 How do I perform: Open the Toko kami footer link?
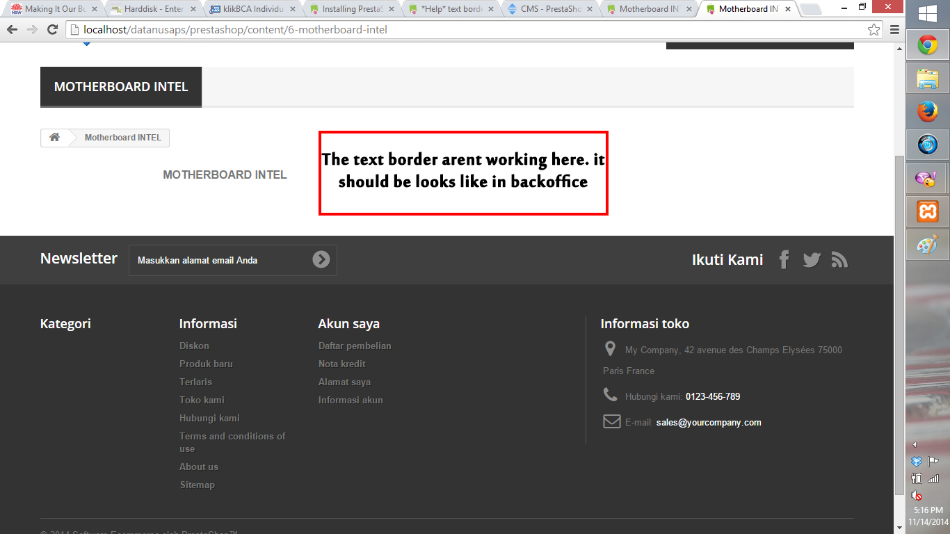tap(202, 400)
